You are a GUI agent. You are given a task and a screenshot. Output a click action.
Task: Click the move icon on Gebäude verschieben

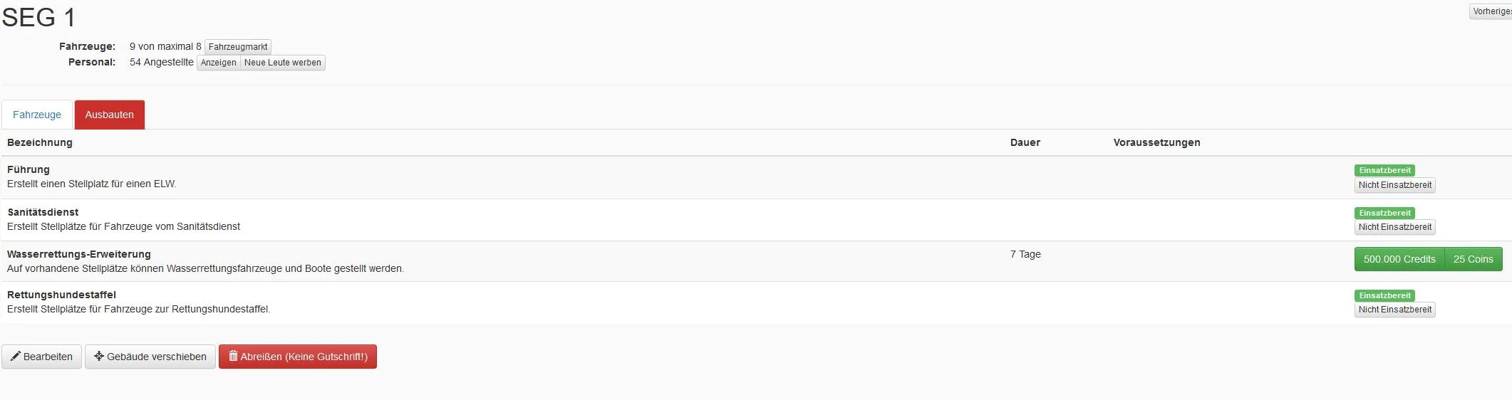tap(99, 357)
